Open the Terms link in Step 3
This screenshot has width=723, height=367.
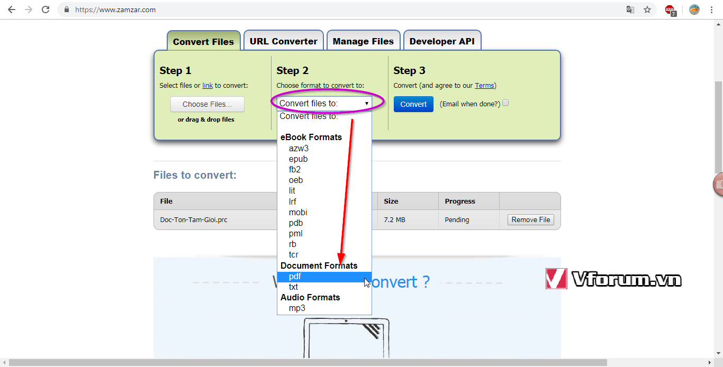[x=484, y=85]
